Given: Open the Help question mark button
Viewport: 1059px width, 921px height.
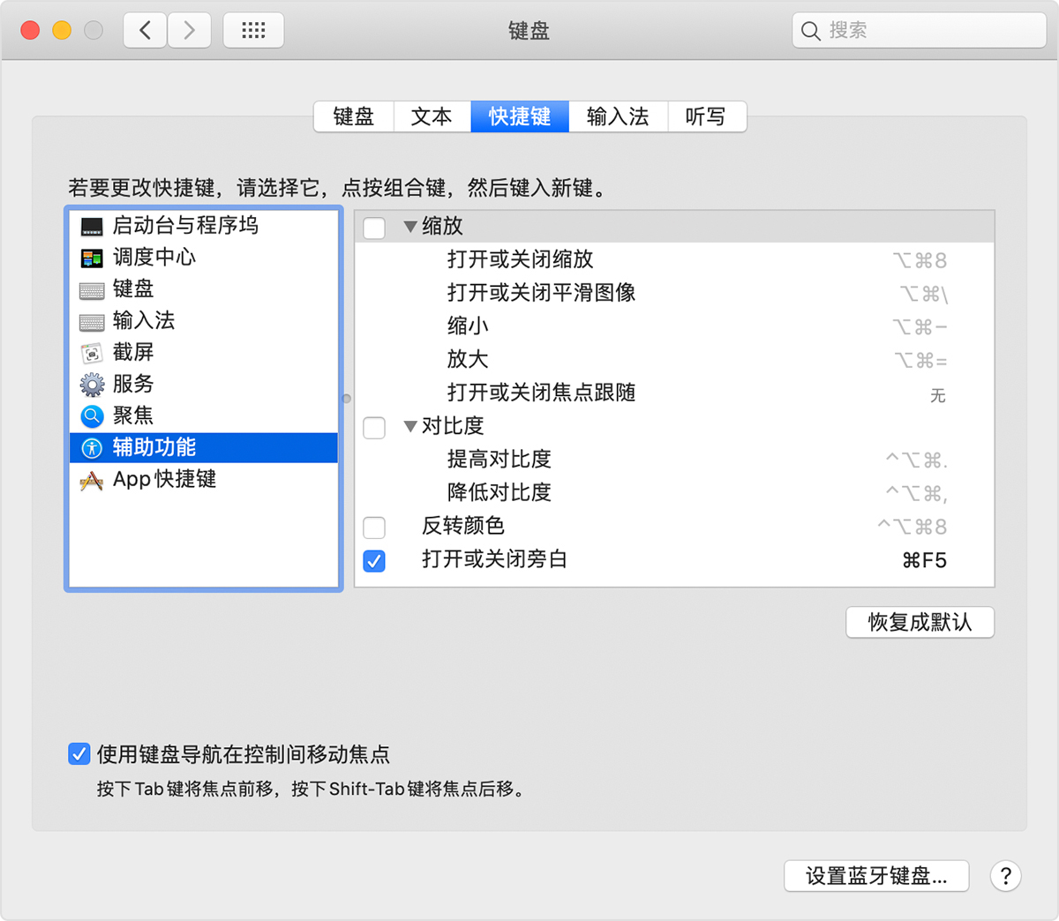Looking at the screenshot, I should [1005, 876].
